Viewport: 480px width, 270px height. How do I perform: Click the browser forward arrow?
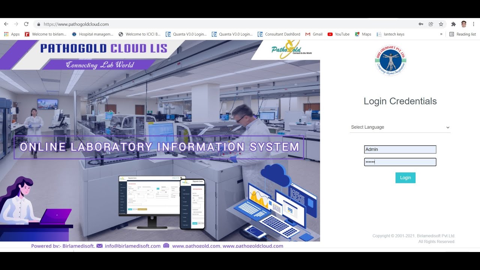point(16,24)
